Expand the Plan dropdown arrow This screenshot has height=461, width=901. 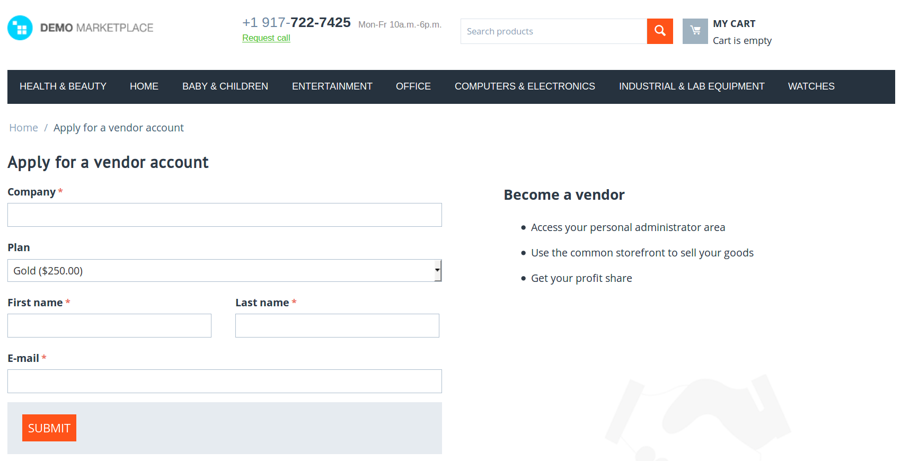click(437, 270)
